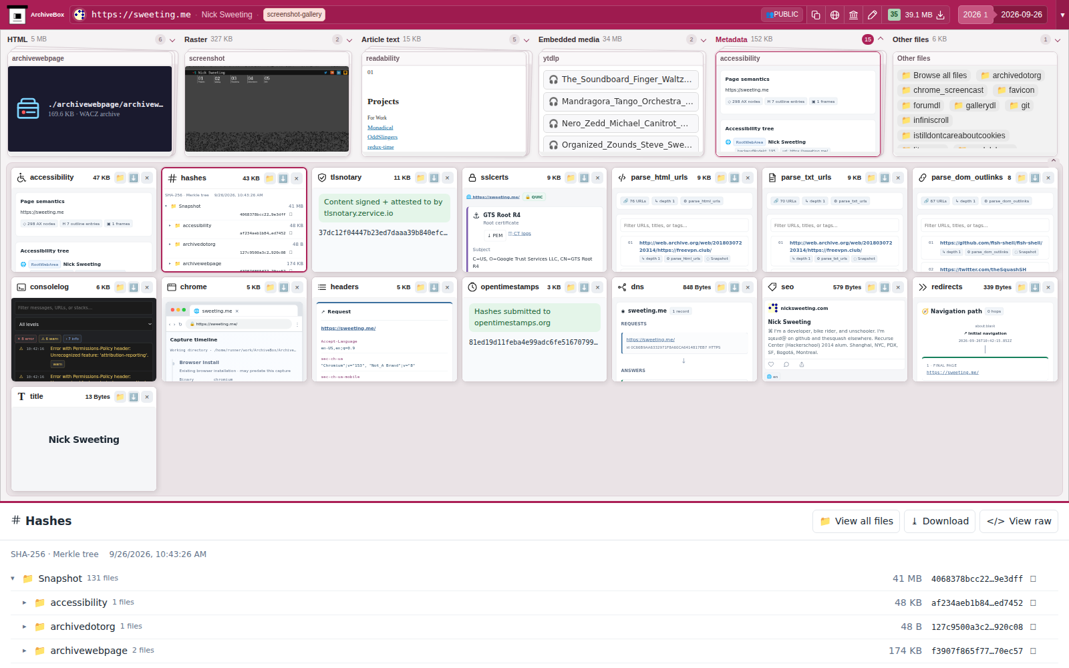Download the seo card output
Viewport: 1069px width, 668px height.
(885, 287)
